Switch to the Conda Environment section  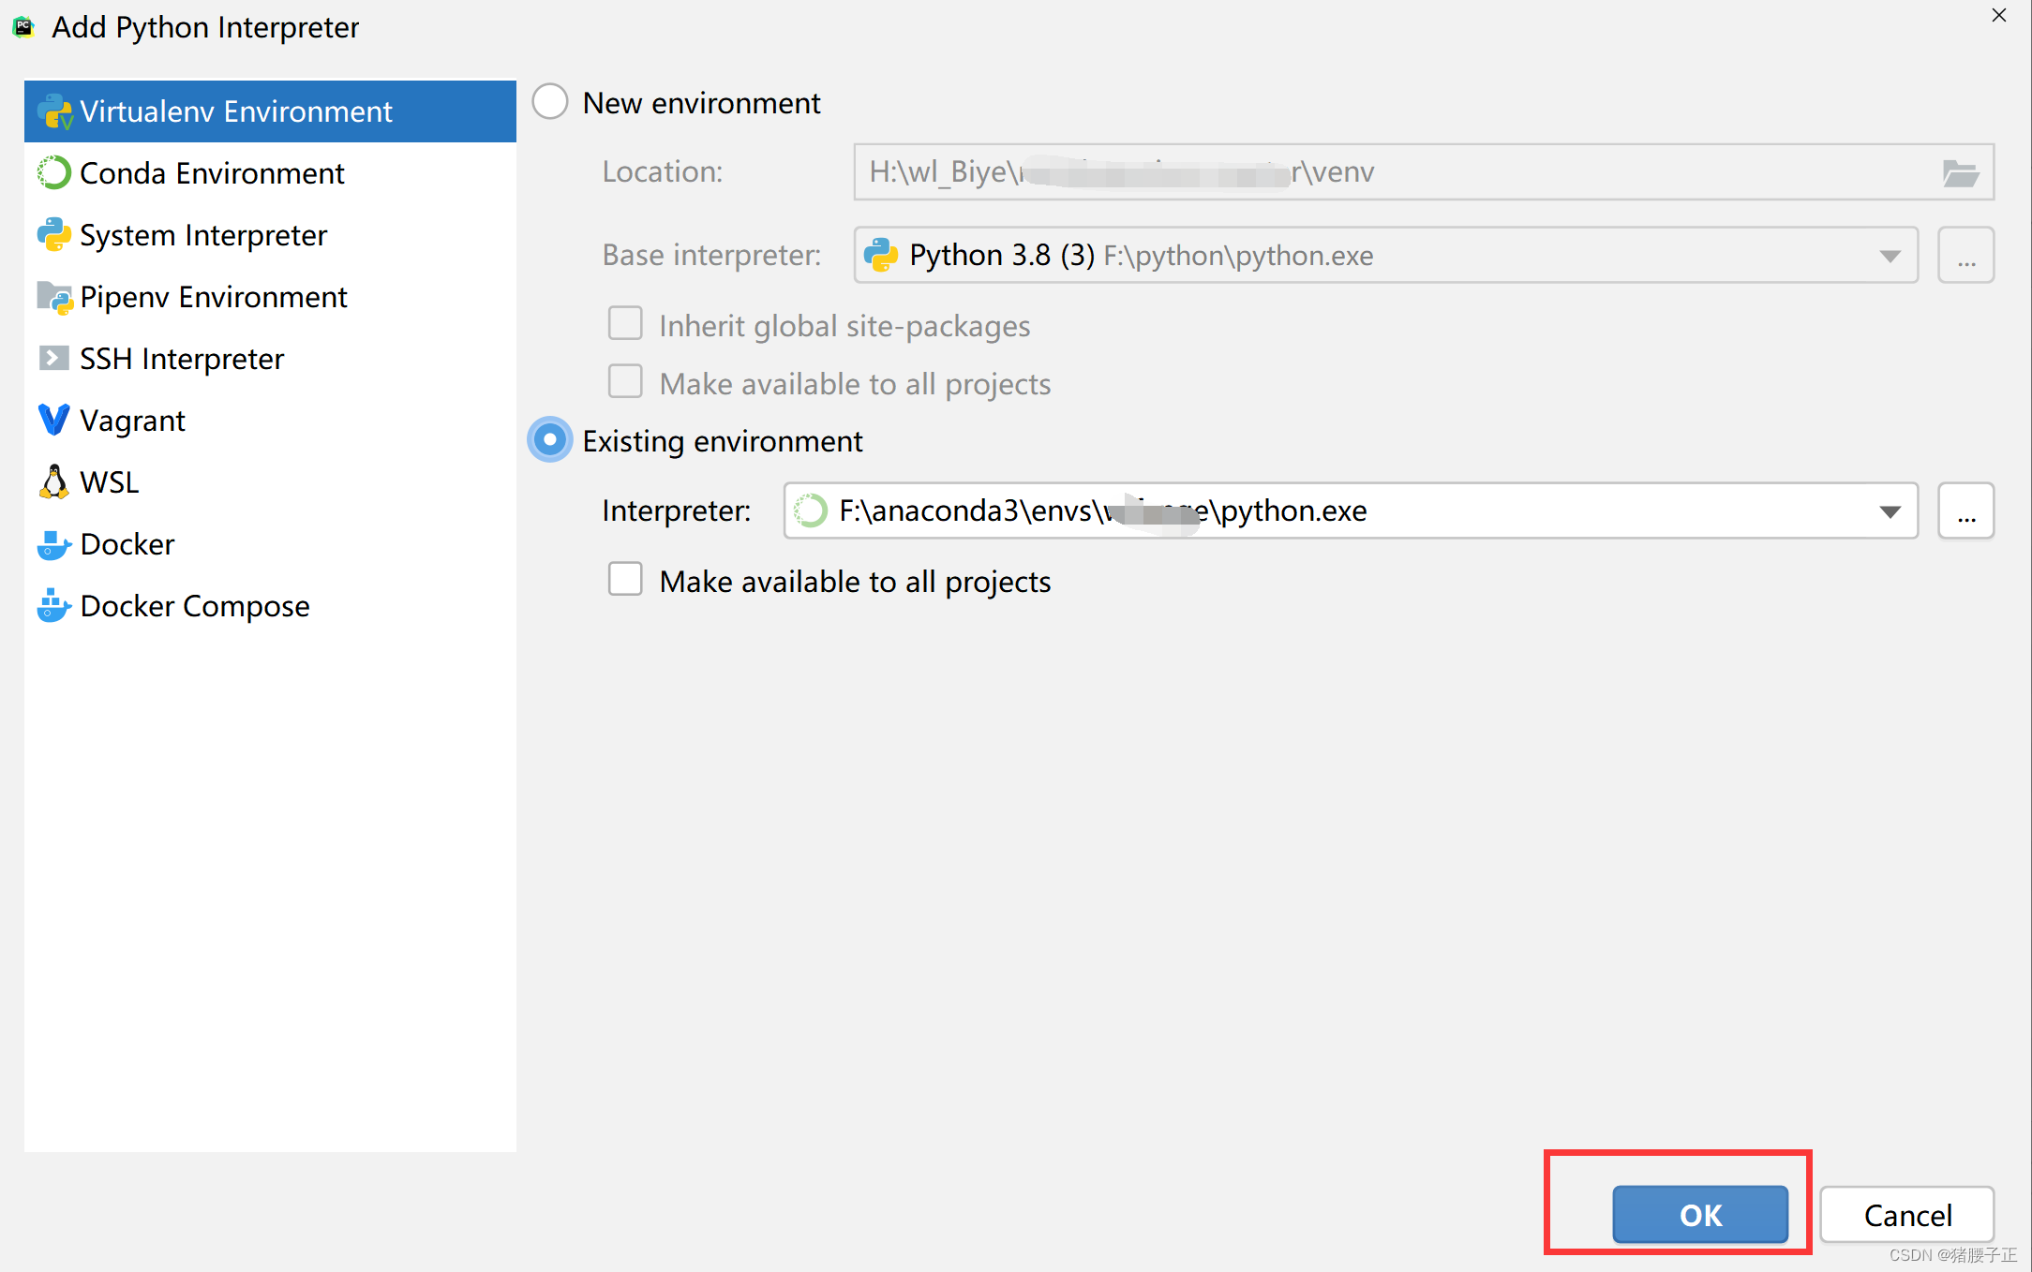[212, 173]
